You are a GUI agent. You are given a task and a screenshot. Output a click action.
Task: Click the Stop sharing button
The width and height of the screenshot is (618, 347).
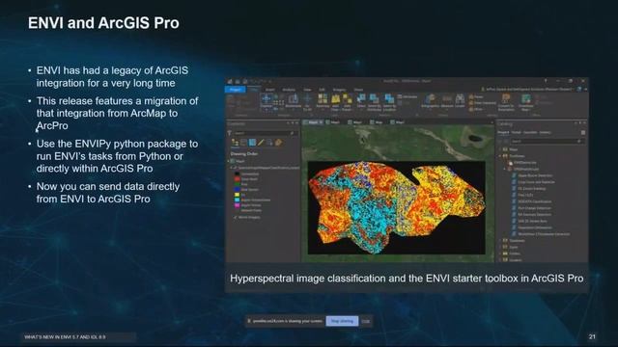coord(342,321)
